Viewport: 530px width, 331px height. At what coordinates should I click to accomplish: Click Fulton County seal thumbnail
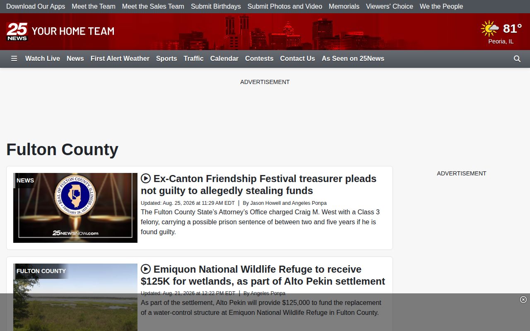[x=75, y=208]
